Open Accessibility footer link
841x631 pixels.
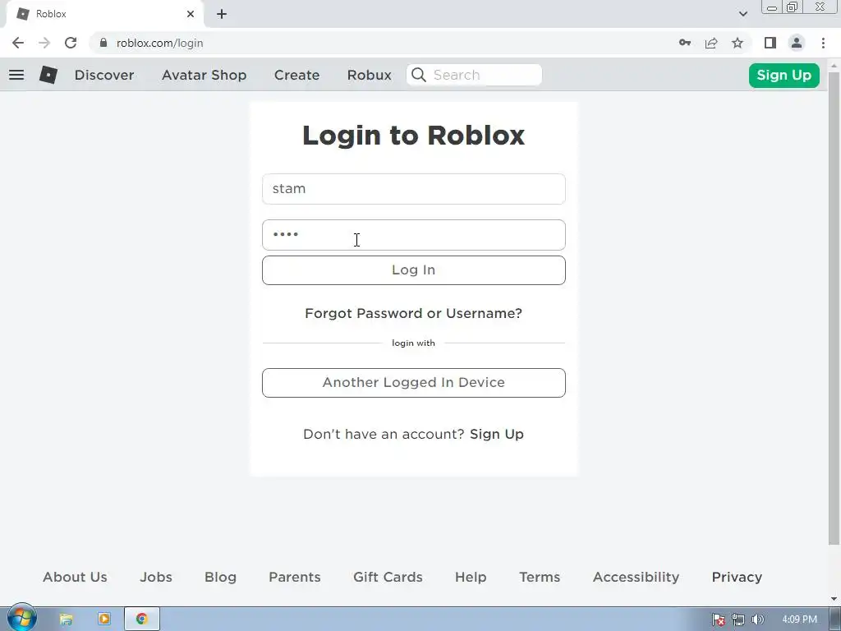[636, 578]
